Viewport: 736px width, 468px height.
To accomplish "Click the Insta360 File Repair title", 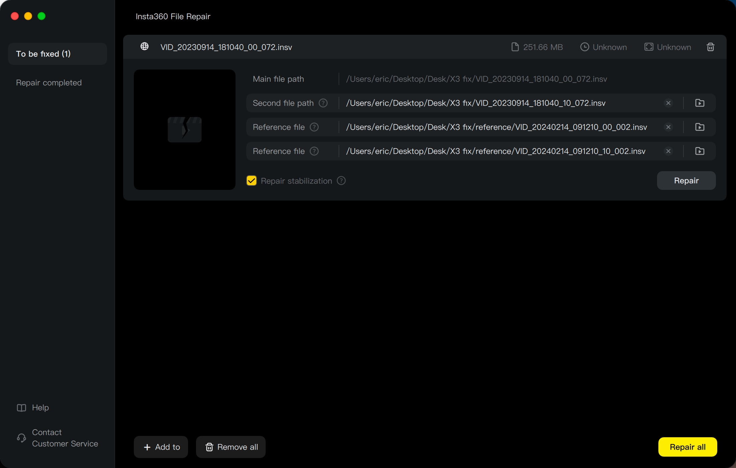I will point(173,16).
